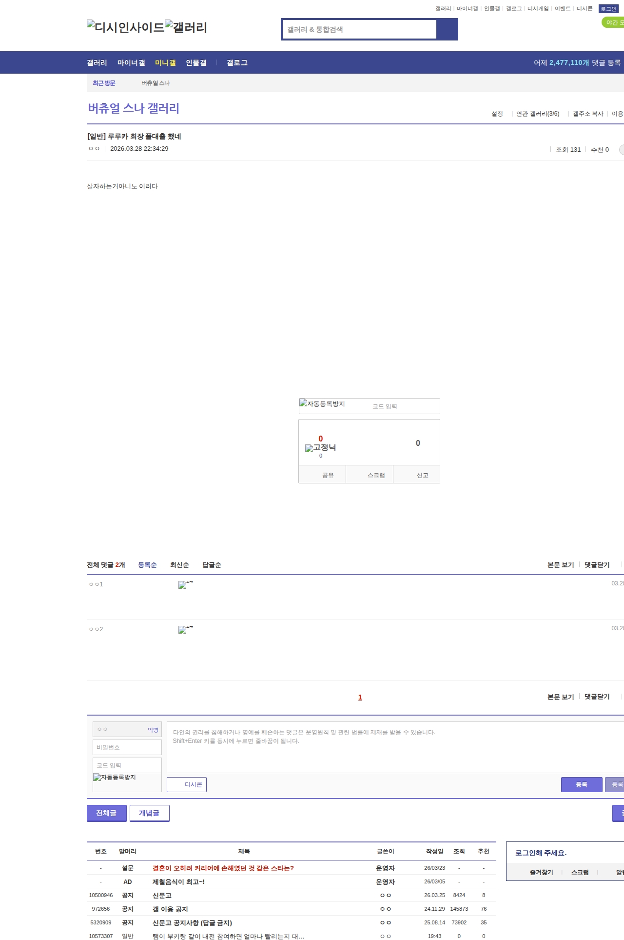Open the 디시콘 picker button

pos(187,784)
